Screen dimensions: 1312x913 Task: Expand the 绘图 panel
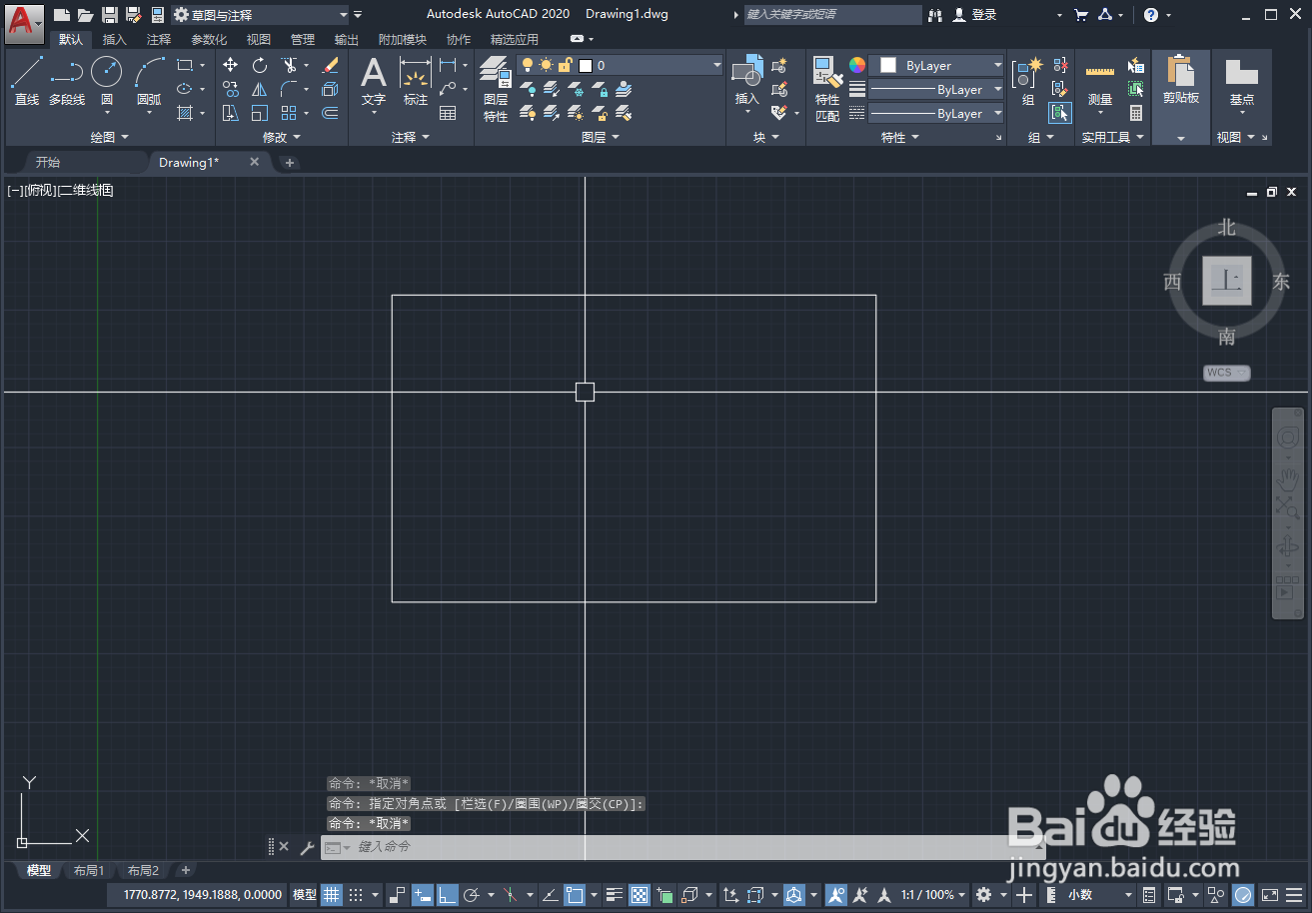tap(110, 137)
